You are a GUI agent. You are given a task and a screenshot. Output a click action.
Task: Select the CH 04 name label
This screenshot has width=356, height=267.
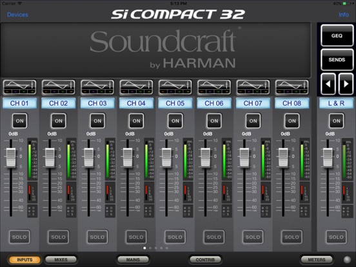(x=136, y=103)
